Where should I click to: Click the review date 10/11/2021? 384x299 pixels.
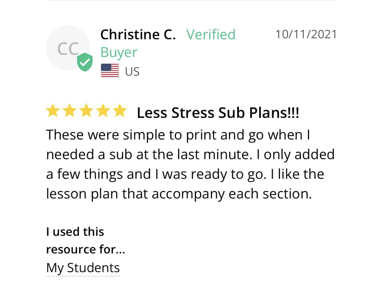point(306,34)
